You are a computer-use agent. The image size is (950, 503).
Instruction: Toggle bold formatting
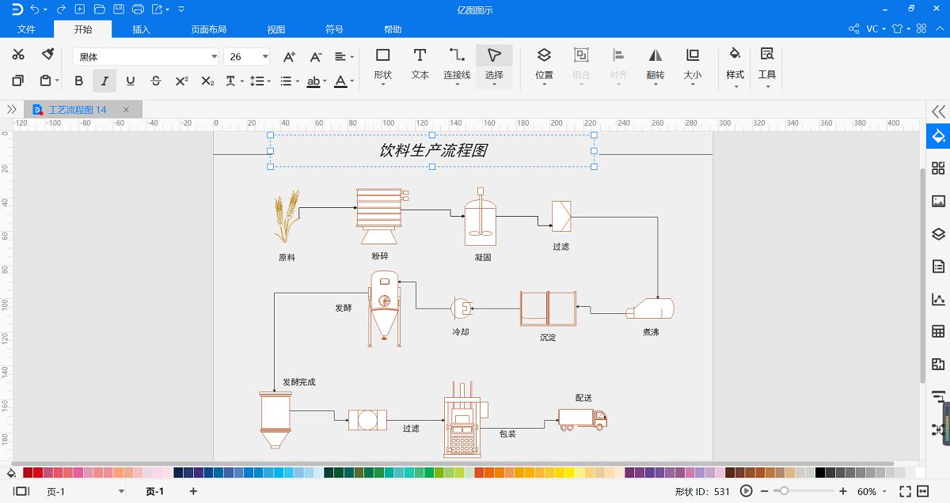coord(78,81)
